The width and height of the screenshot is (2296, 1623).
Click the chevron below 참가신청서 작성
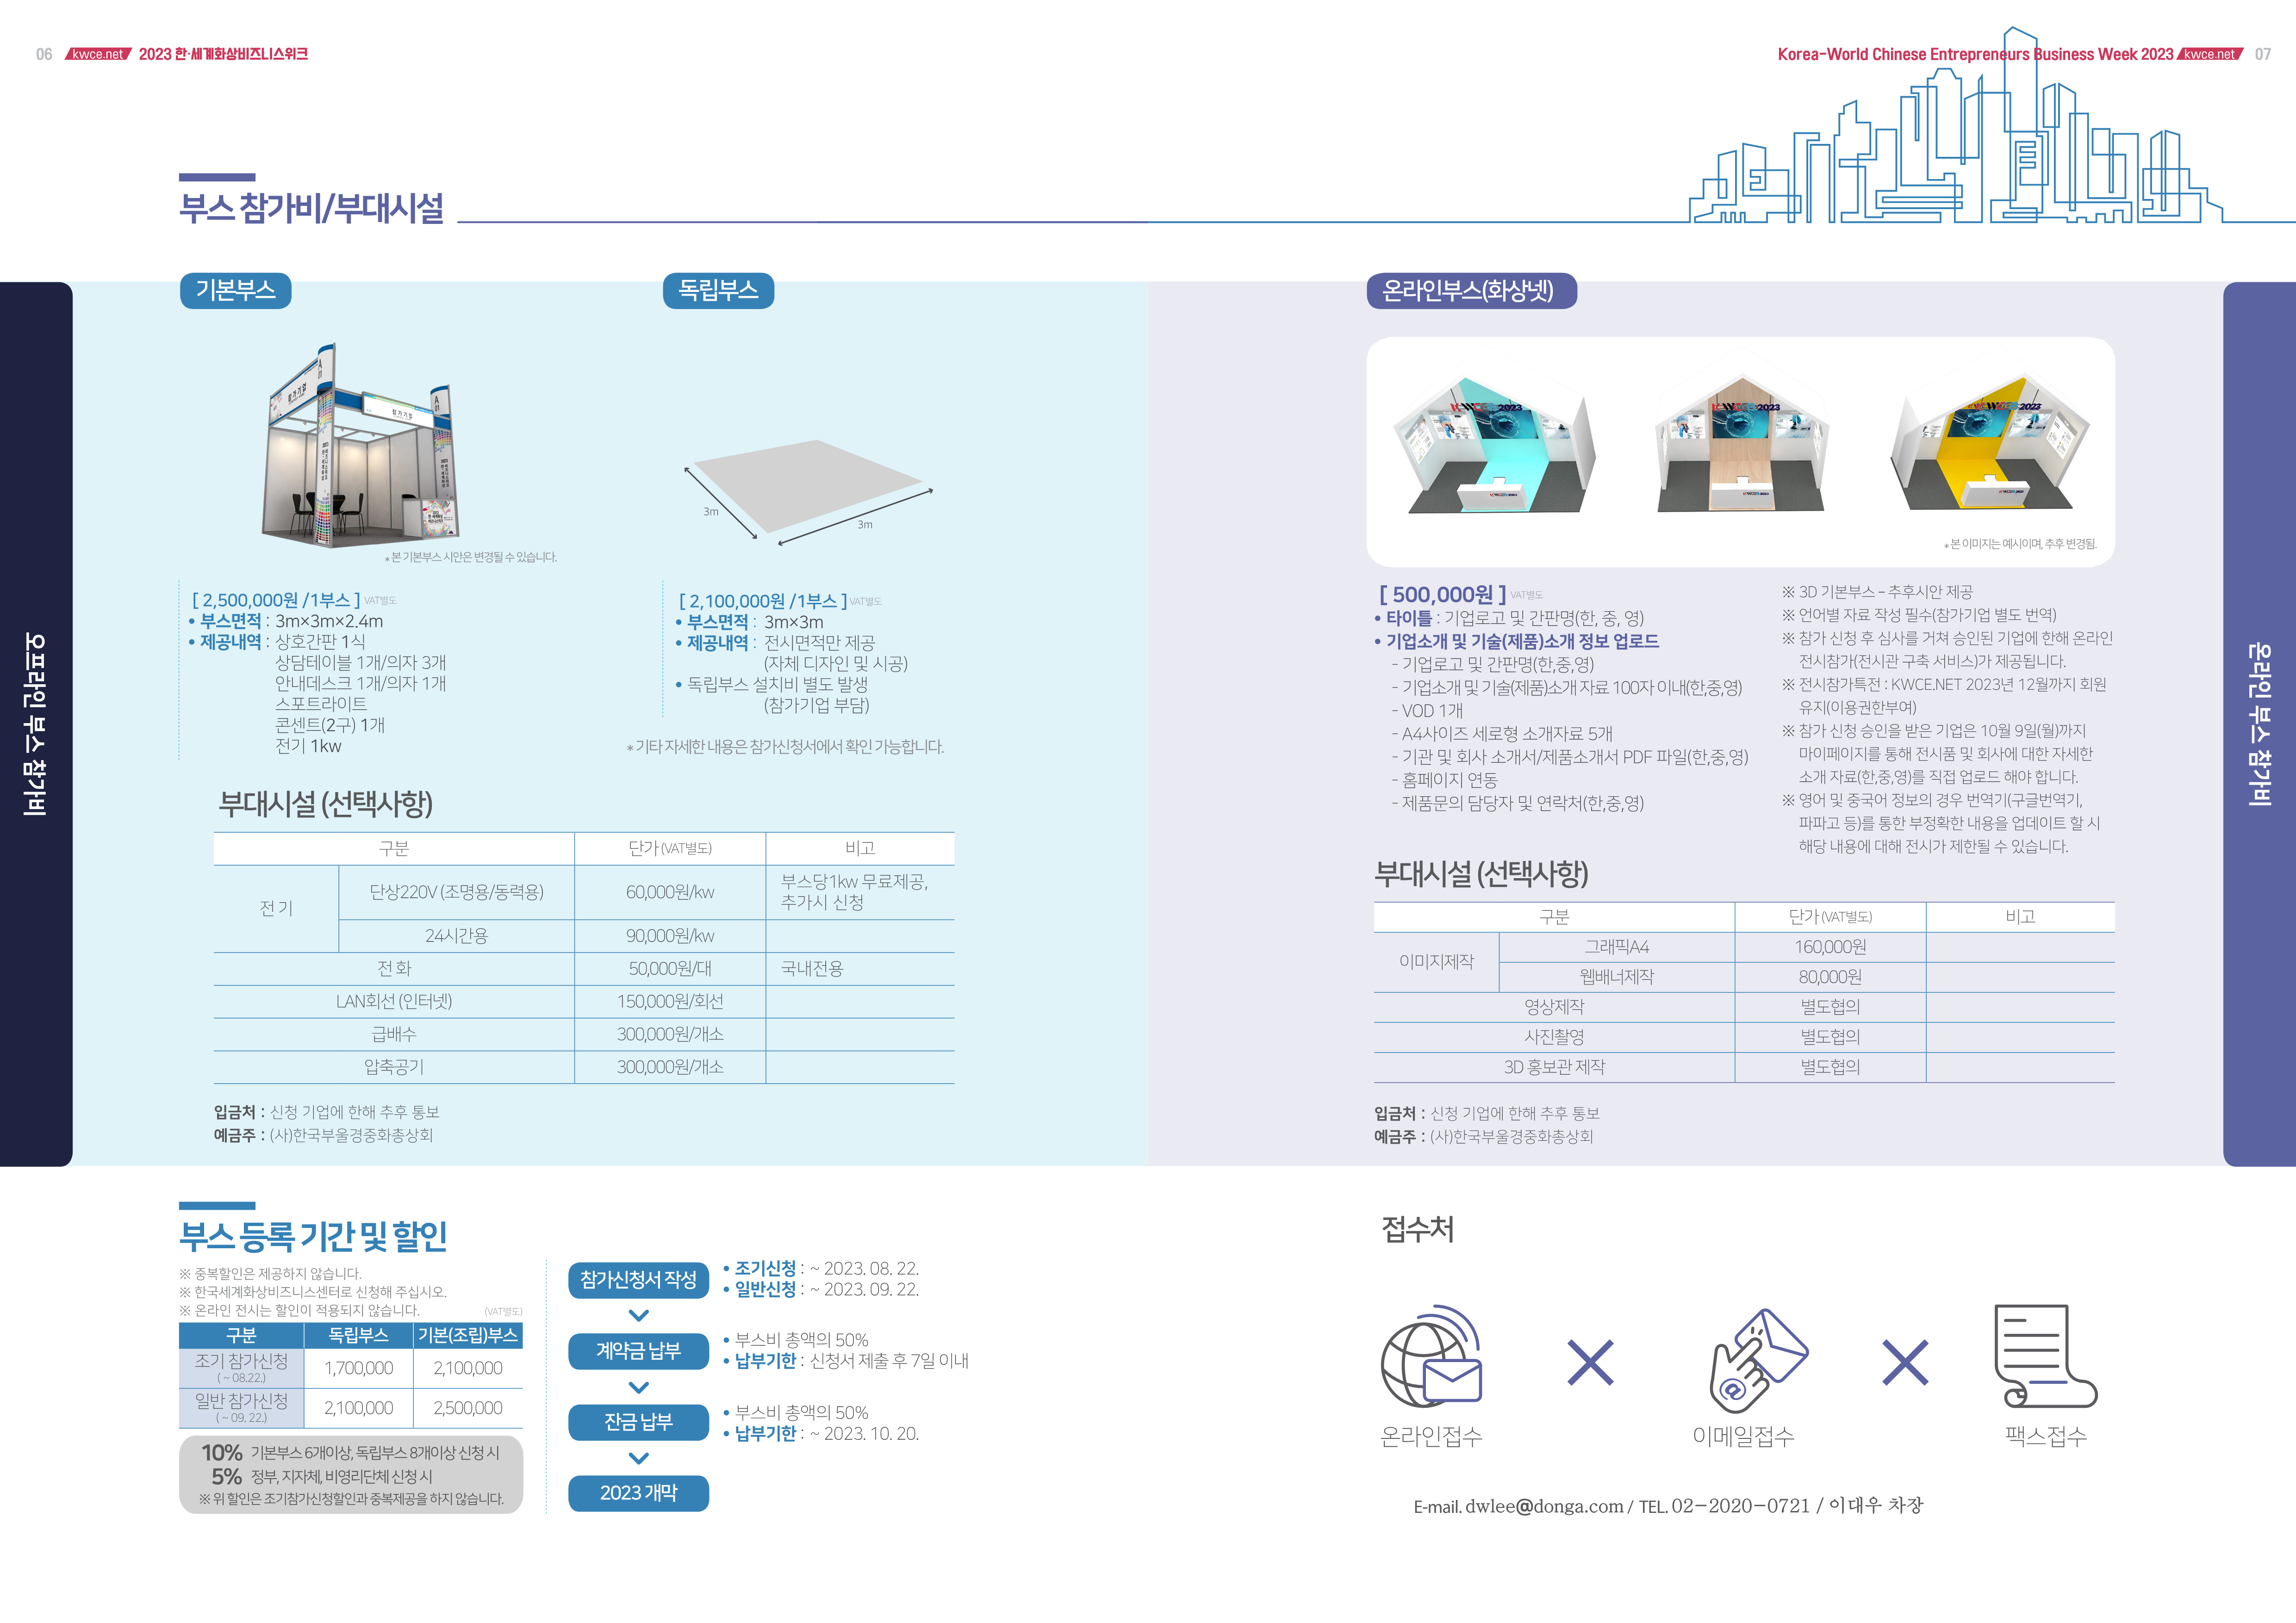coord(638,1315)
